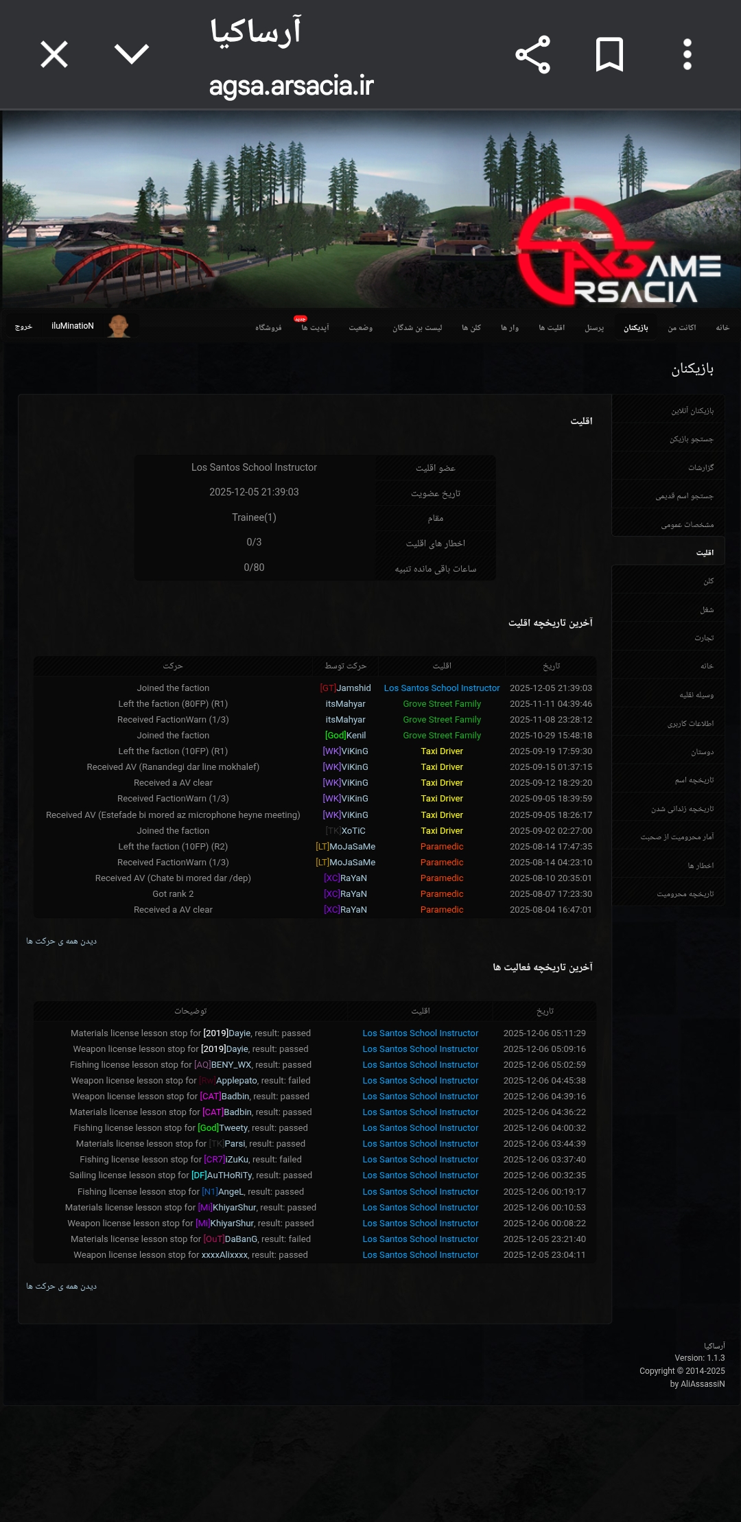Image resolution: width=741 pixels, height=1522 pixels.
Task: Open the لیست بن شدگان menu item
Action: [x=417, y=327]
